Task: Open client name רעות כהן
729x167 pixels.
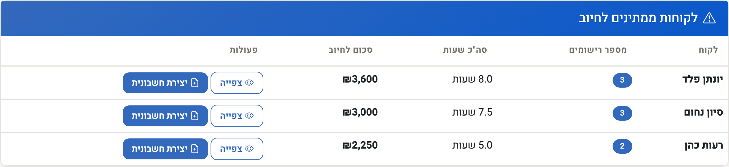Action: click(704, 145)
